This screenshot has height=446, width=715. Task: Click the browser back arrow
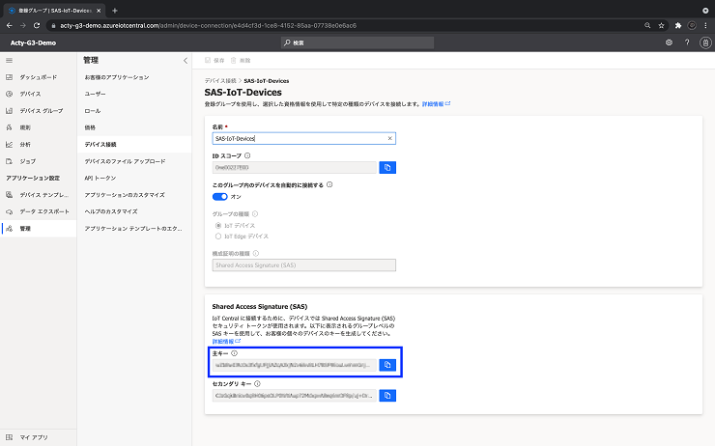9,25
